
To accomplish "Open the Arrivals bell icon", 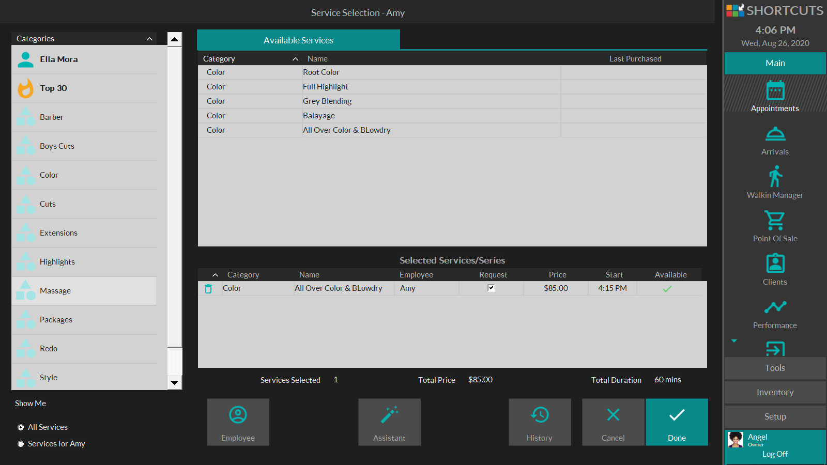I will [x=775, y=134].
